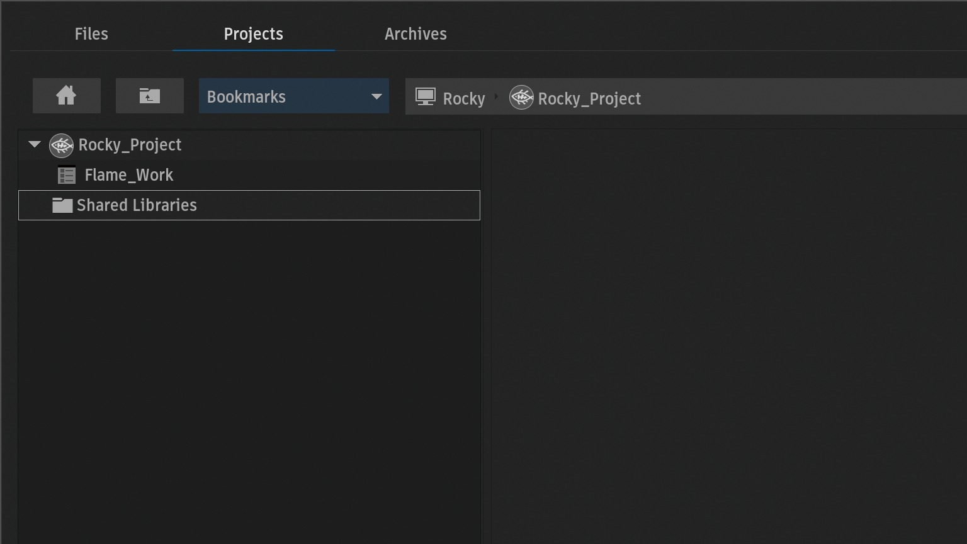The width and height of the screenshot is (967, 544).
Task: Switch to the Files tab
Action: click(91, 34)
